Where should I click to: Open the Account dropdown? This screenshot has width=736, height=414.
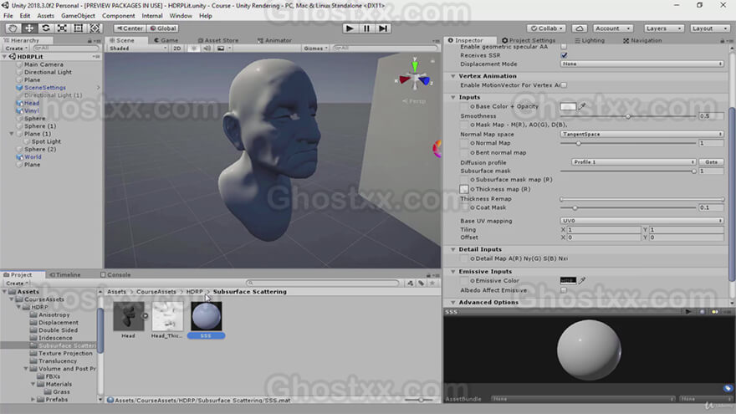[613, 28]
